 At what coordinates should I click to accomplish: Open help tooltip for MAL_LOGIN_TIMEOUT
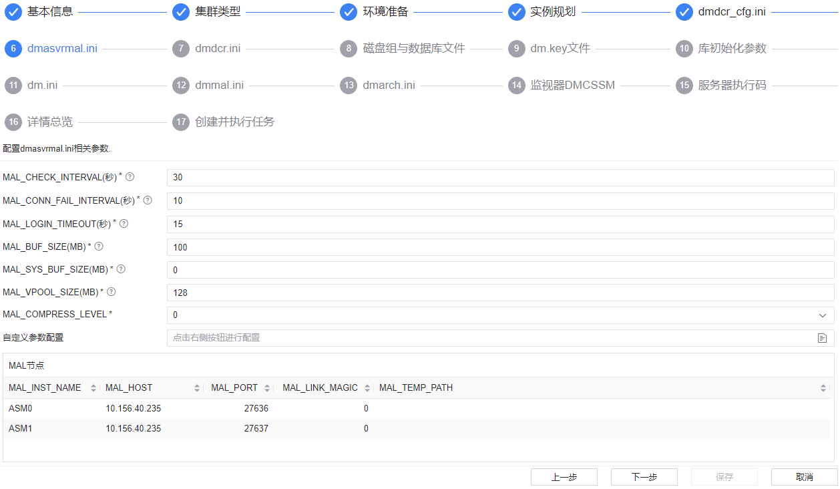tap(124, 224)
